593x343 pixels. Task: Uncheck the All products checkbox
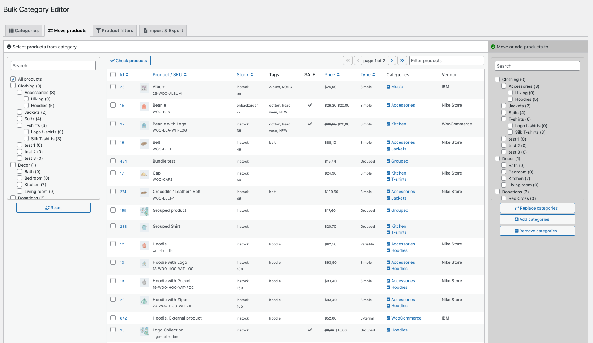coord(13,79)
